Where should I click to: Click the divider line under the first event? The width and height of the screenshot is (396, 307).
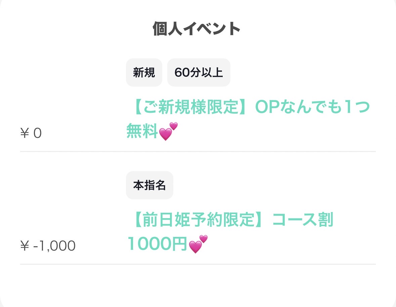(x=198, y=151)
